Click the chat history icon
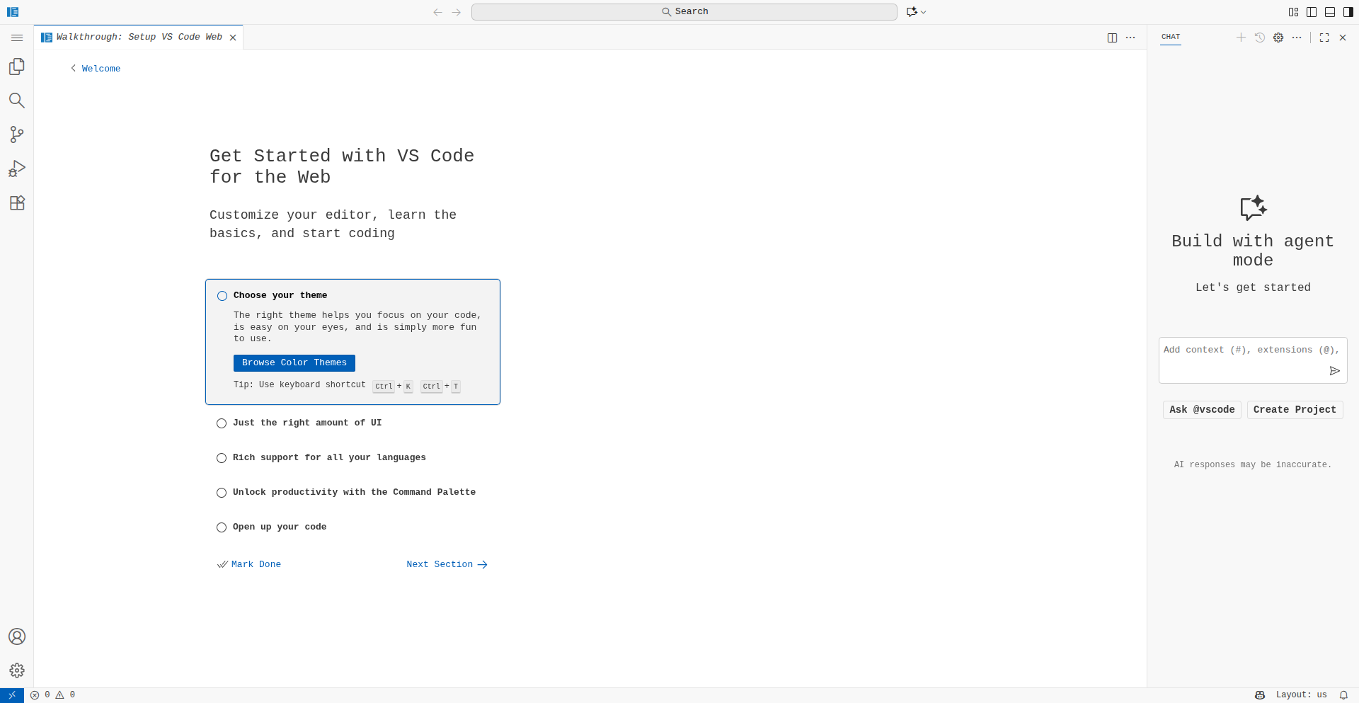1359x703 pixels. [x=1260, y=38]
